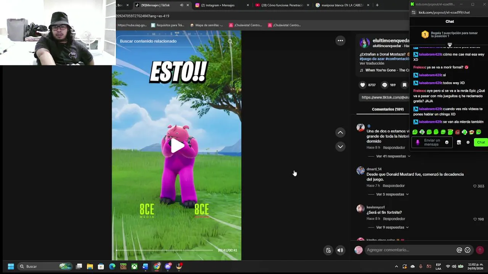The height and width of the screenshot is (274, 488).
Task: Click Ver traducción under the caption
Action: (372, 63)
